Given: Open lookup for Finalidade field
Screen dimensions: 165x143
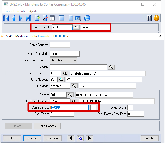Looking at the screenshot, I should tap(74, 86).
